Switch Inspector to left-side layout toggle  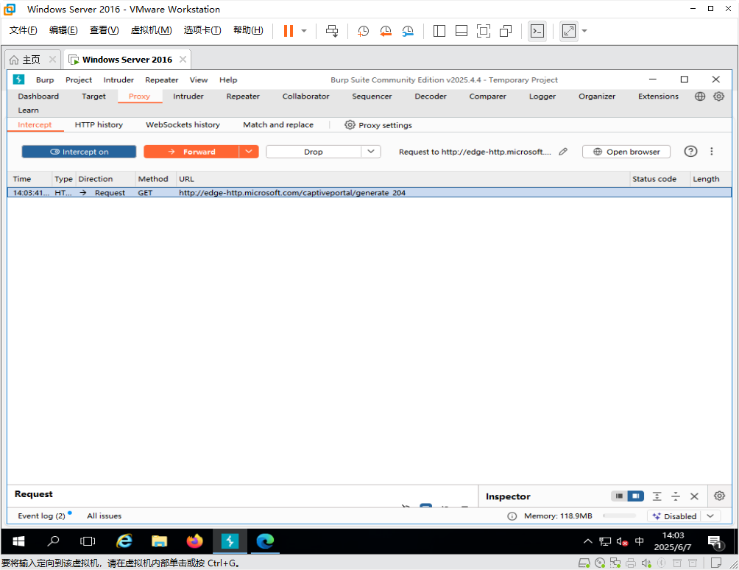pos(619,496)
